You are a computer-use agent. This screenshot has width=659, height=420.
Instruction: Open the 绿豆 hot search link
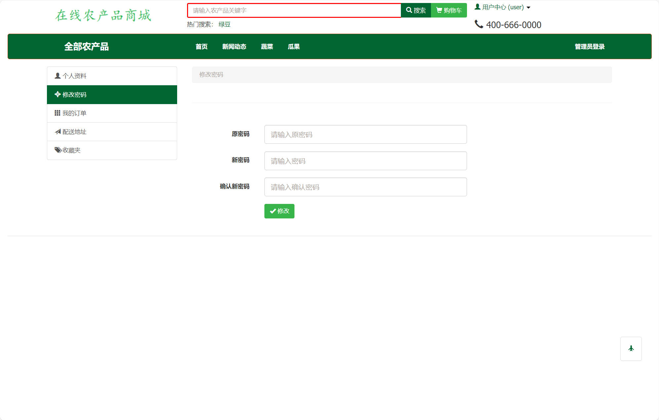click(x=224, y=24)
